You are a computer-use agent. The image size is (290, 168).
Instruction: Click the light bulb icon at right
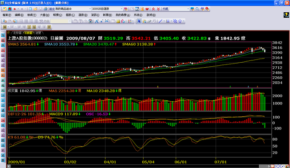point(286,15)
